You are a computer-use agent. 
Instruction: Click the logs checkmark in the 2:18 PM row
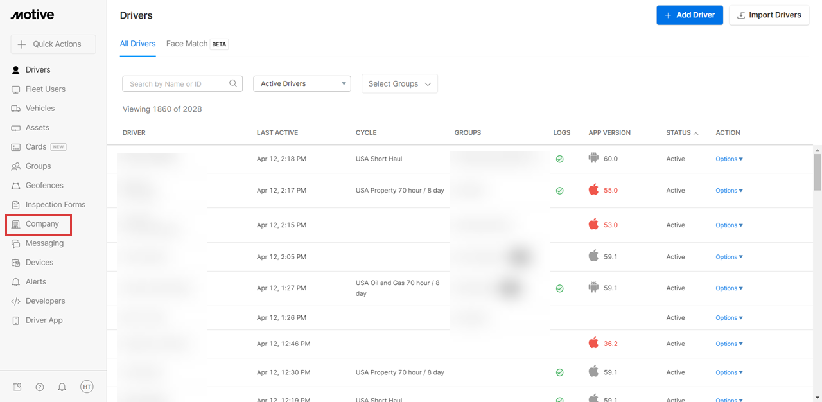click(x=559, y=159)
